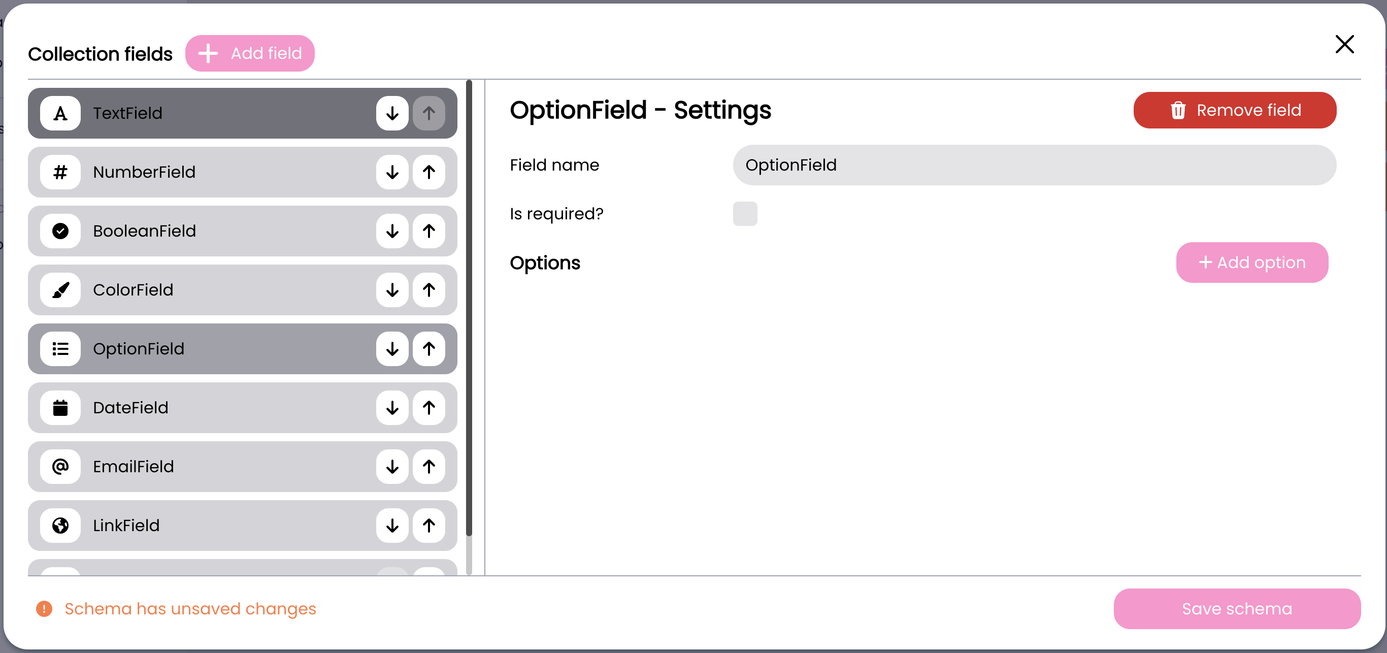Click the red Remove field button

[1235, 110]
